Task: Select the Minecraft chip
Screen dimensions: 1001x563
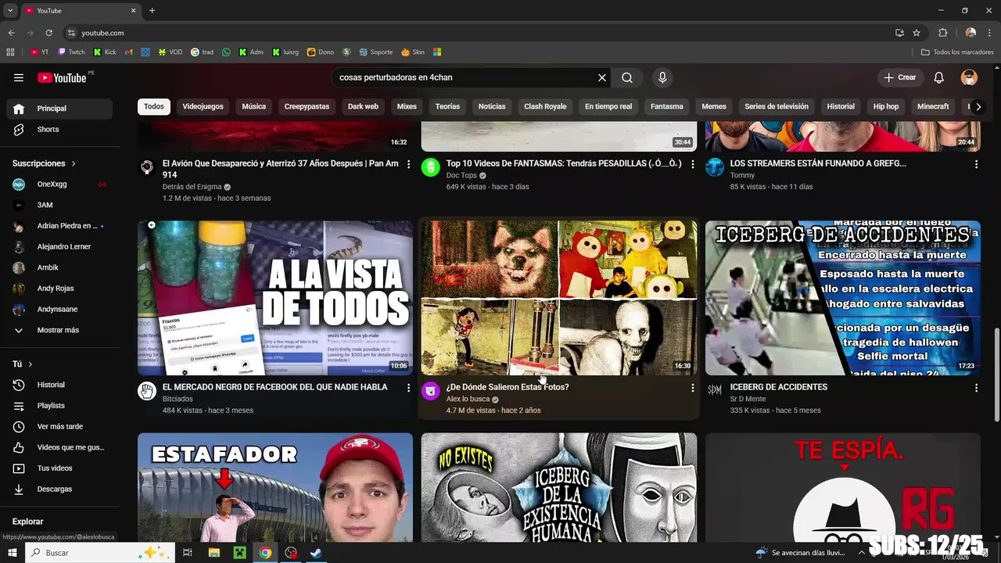Action: [933, 106]
